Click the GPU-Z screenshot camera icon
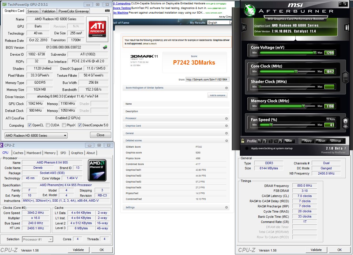The image size is (353, 255). (107, 11)
